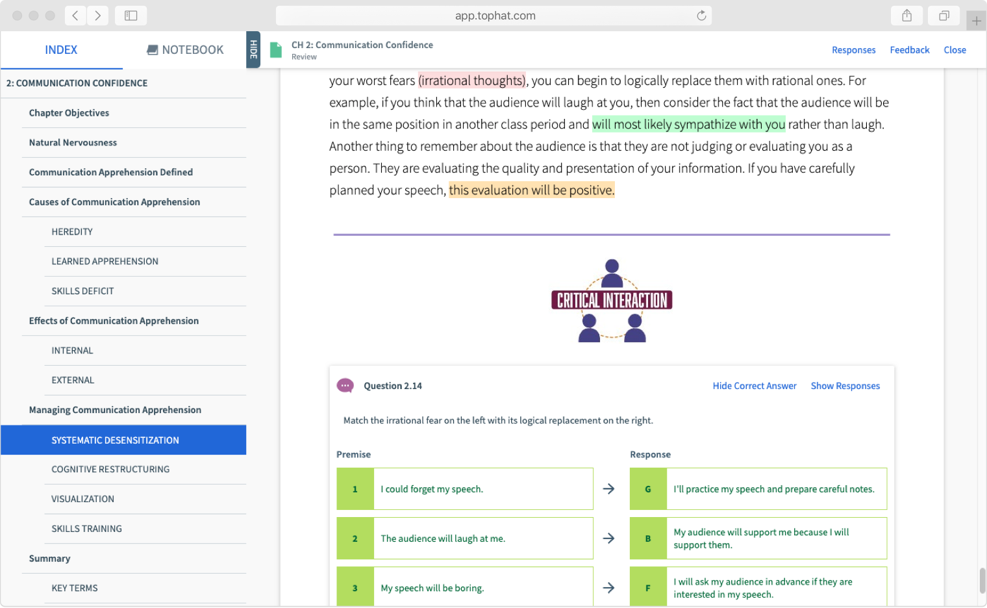Screen dimensions: 987x608
Task: Click the green document page icon
Action: [x=276, y=50]
